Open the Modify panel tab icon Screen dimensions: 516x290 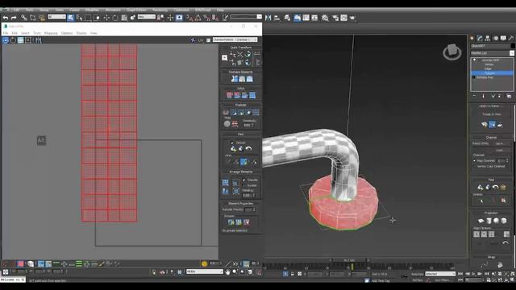pos(480,38)
